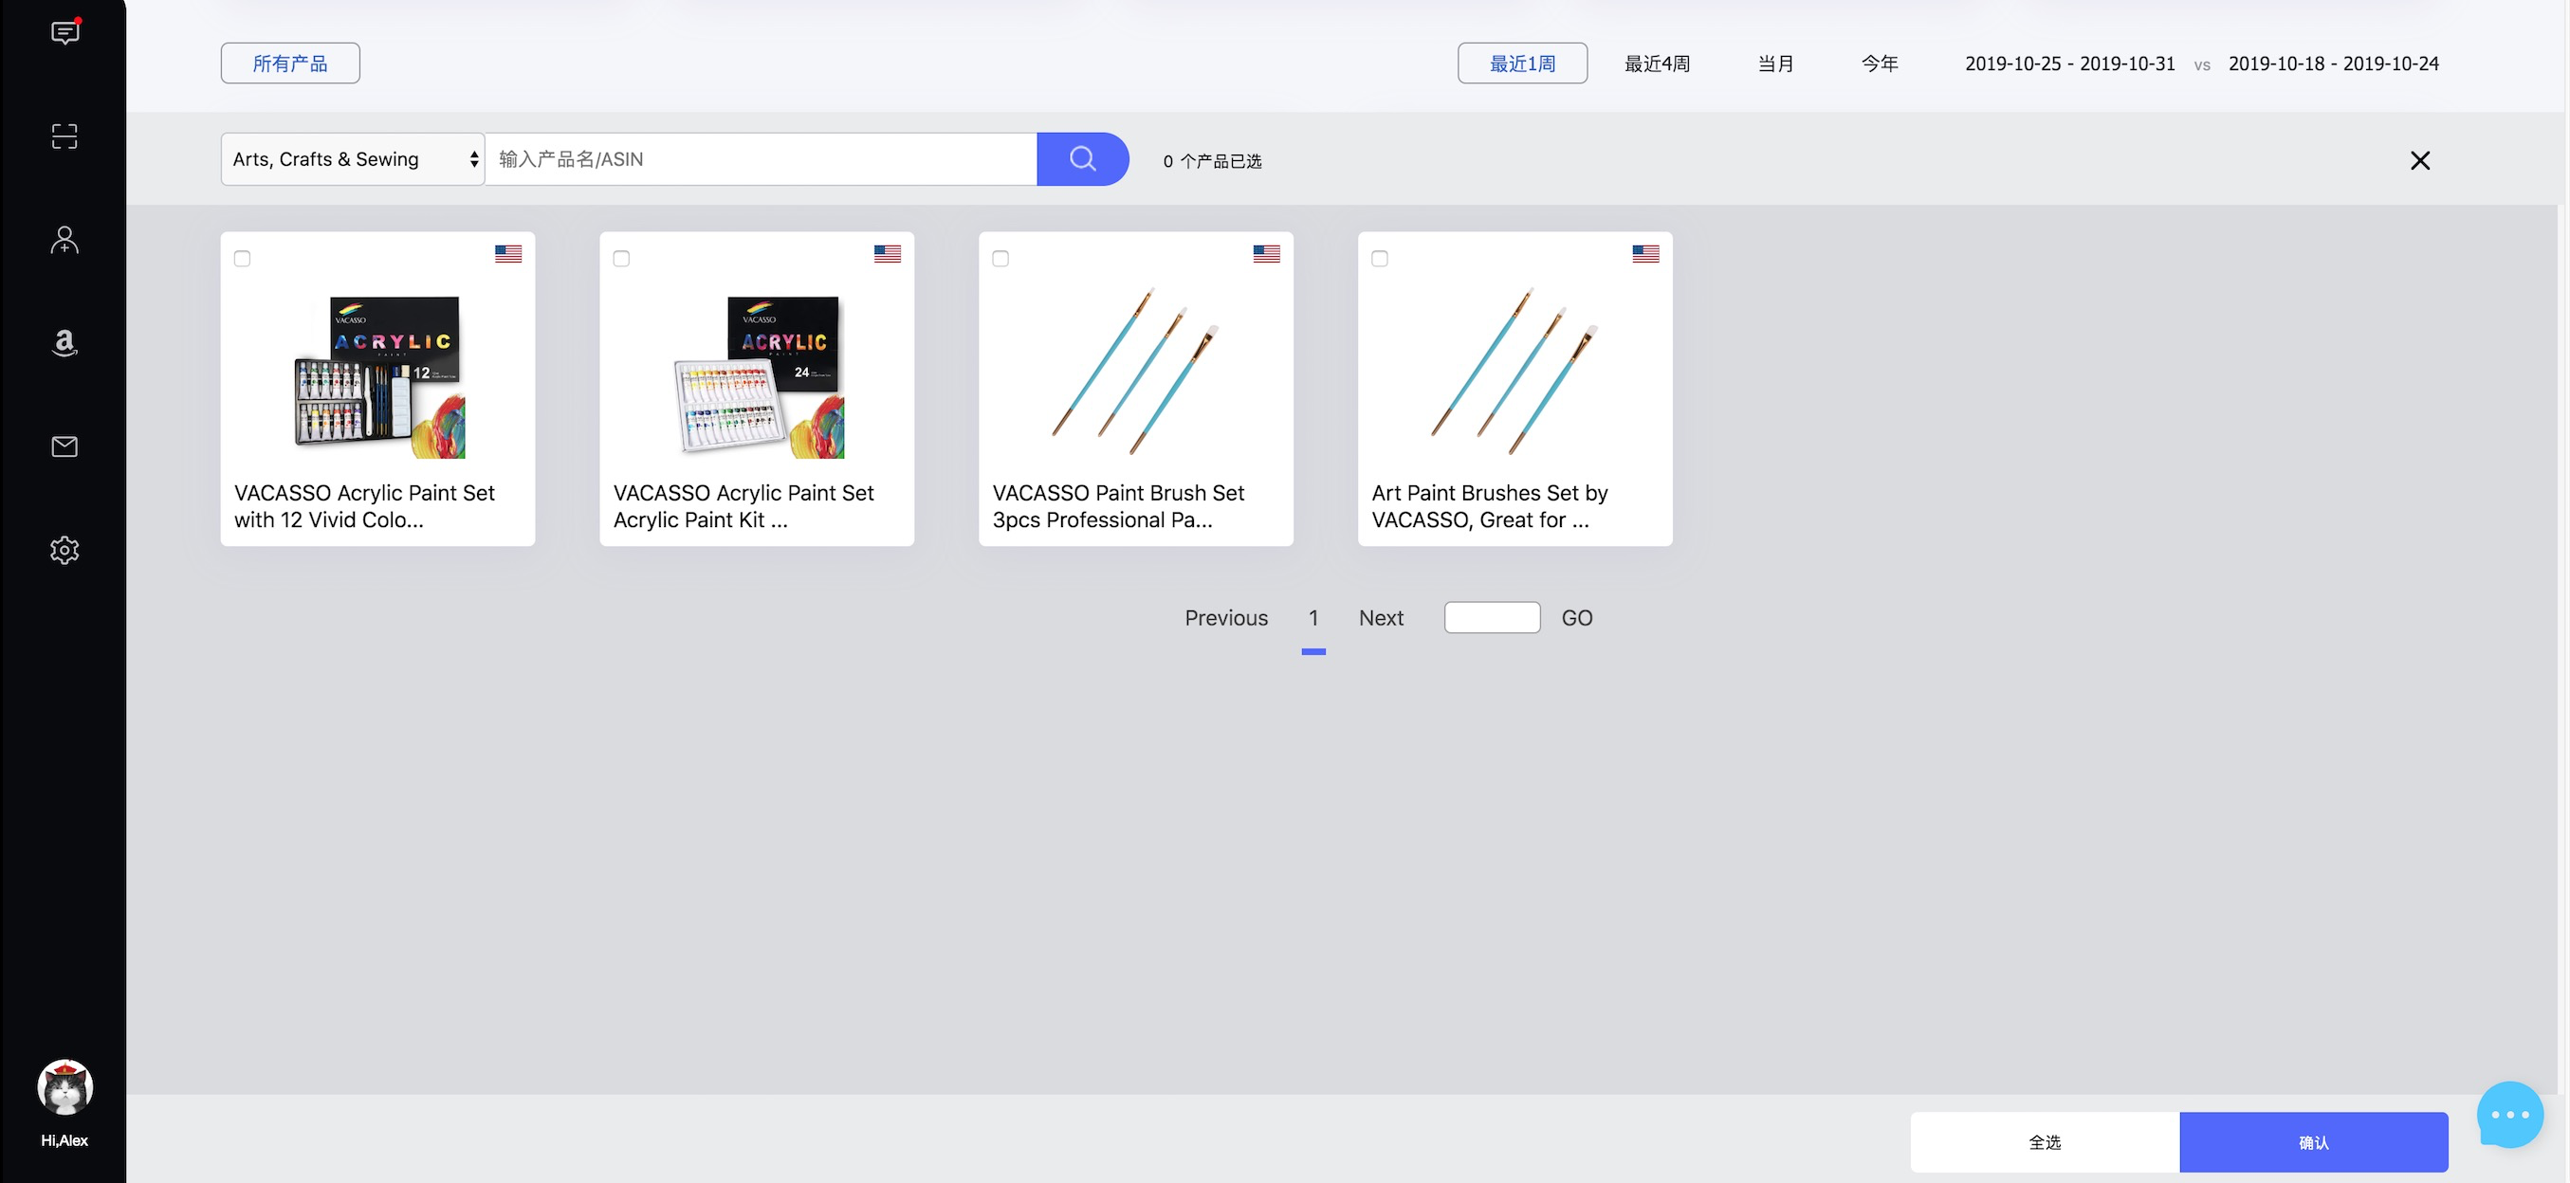Click the magnifier search button
The image size is (2570, 1183).
1082,158
